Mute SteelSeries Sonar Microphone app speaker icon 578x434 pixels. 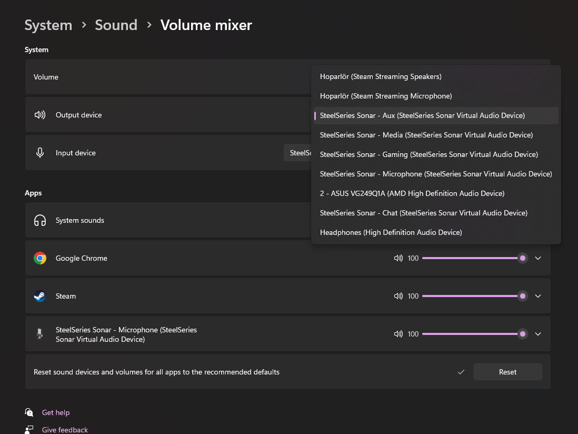(x=398, y=334)
